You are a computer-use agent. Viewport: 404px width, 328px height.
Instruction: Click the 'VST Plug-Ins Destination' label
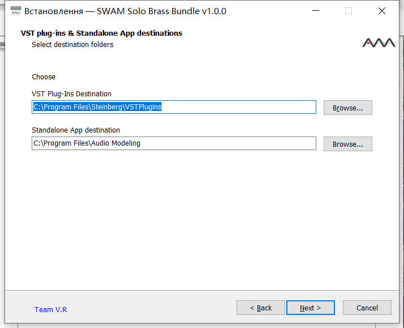click(71, 94)
